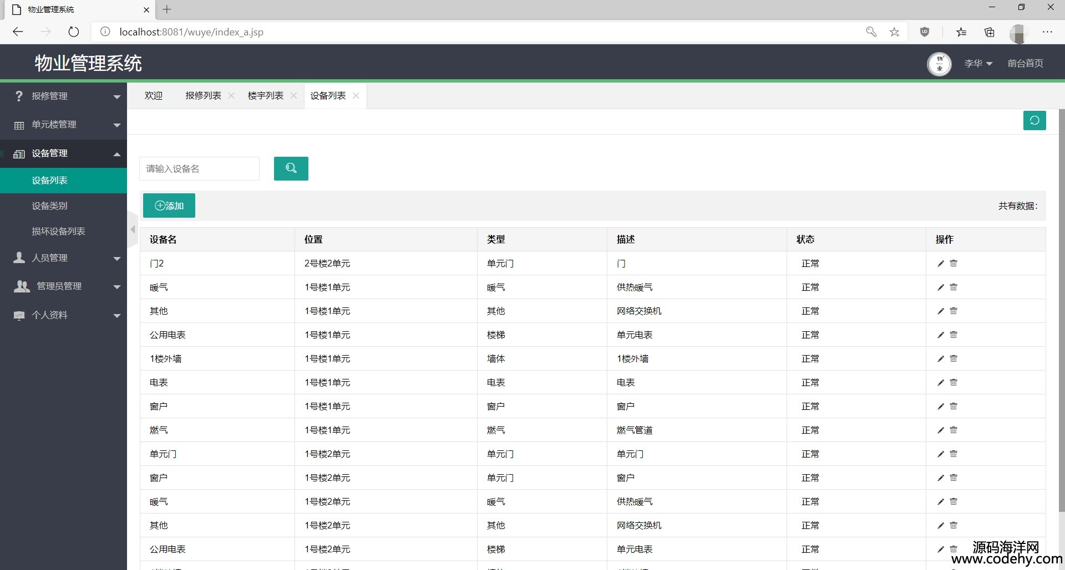Image resolution: width=1065 pixels, height=570 pixels.
Task: Close the 设备列表 tab
Action: click(356, 96)
